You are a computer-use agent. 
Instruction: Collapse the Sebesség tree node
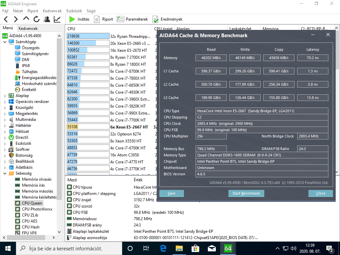tap(5, 173)
